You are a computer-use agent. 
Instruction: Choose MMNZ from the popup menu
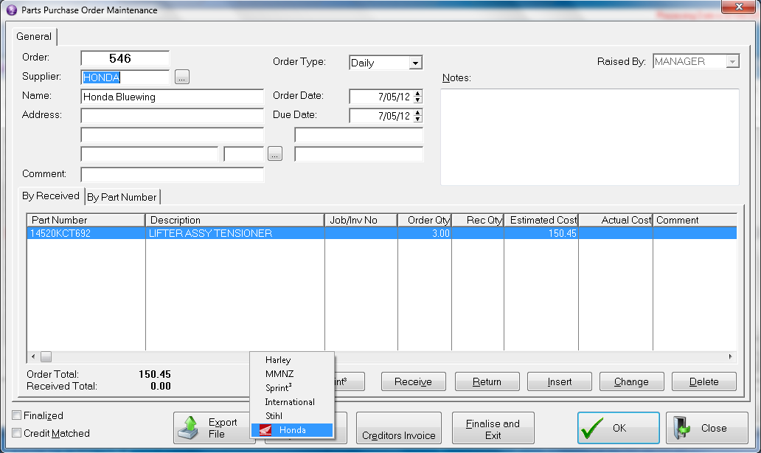coord(292,374)
